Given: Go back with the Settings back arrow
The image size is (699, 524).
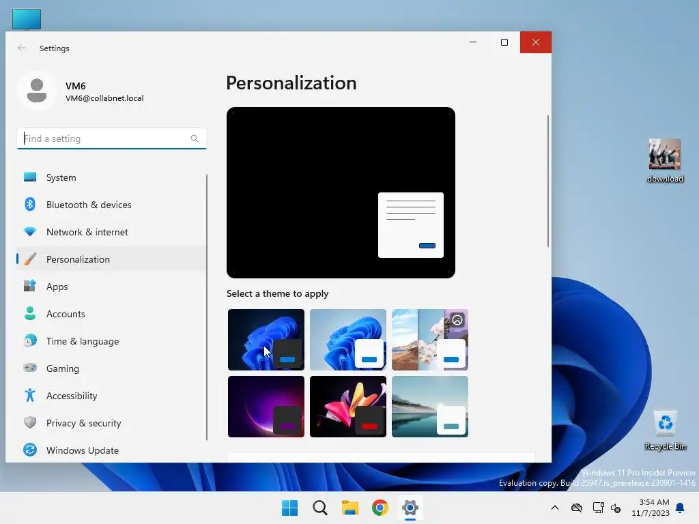Looking at the screenshot, I should pyautogui.click(x=21, y=48).
